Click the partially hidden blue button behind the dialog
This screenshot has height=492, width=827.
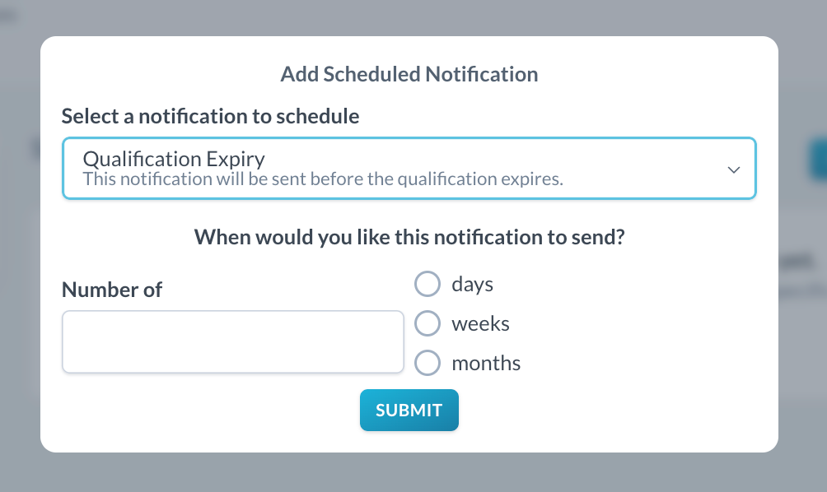coord(817,160)
